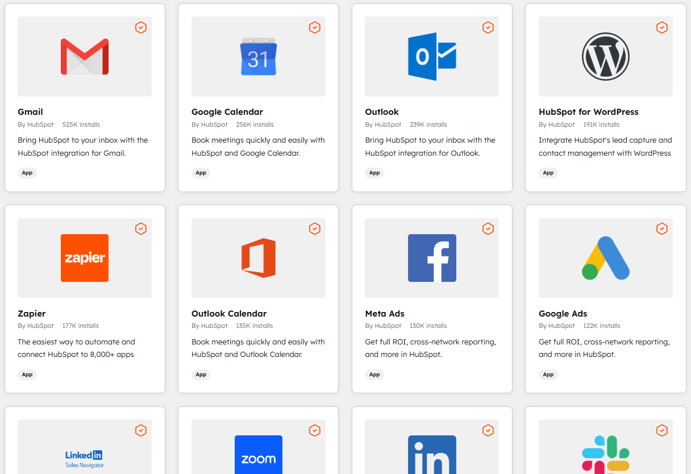The image size is (691, 474).
Task: Click '256K installs' text
Action: [255, 124]
